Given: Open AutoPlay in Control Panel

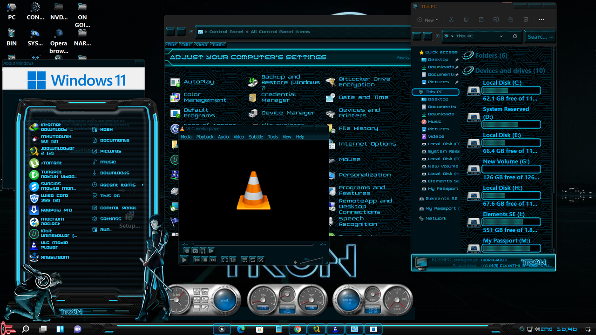Looking at the screenshot, I should (x=193, y=82).
